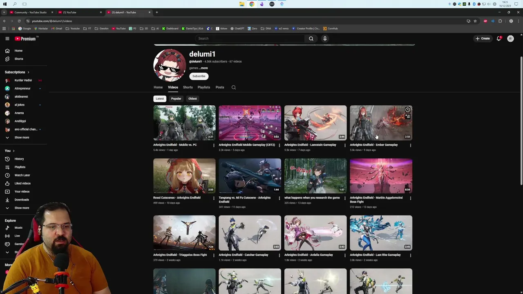The width and height of the screenshot is (523, 294).
Task: Switch to channel Home tab
Action: point(158,87)
